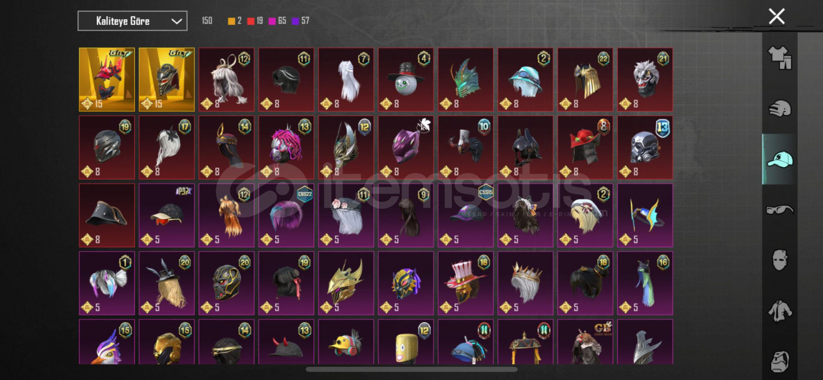823x380 pixels.
Task: Pick the striped Uncle Sam hat item
Action: click(x=466, y=283)
